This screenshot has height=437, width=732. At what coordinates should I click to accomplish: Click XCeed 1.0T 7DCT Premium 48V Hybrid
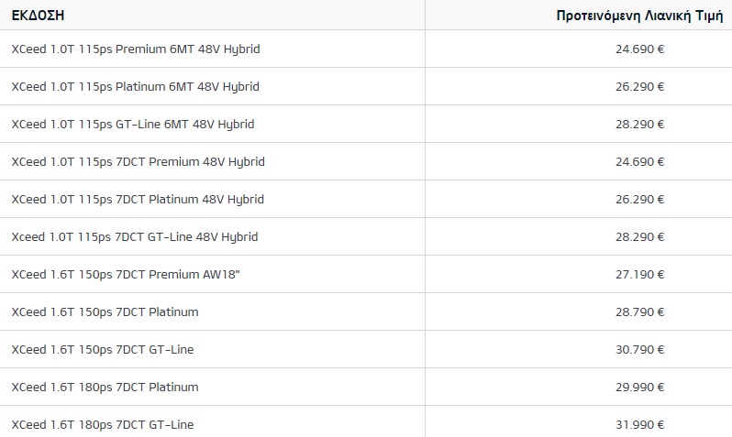coord(138,161)
